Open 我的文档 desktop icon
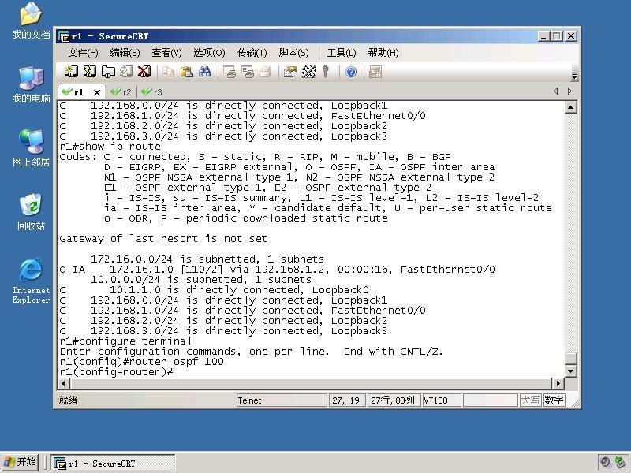 [x=31, y=20]
